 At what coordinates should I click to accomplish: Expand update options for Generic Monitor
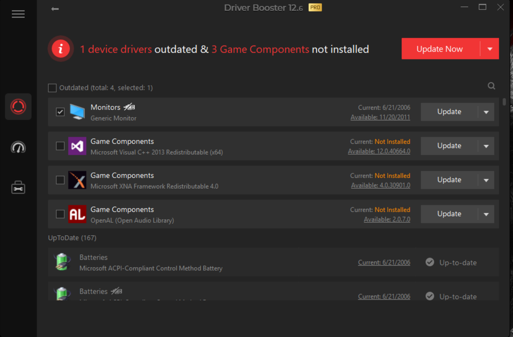(x=486, y=112)
